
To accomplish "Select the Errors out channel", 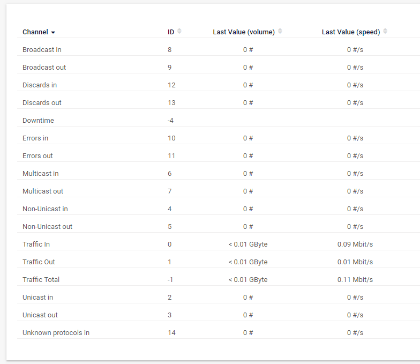I will pyautogui.click(x=37, y=156).
